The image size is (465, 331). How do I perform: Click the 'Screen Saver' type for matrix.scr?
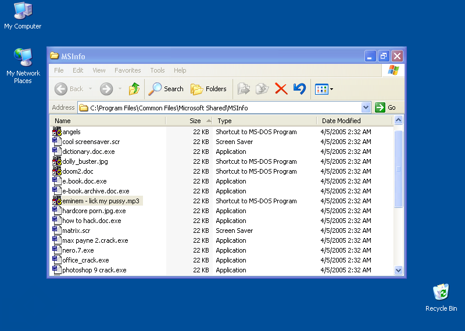pyautogui.click(x=234, y=231)
